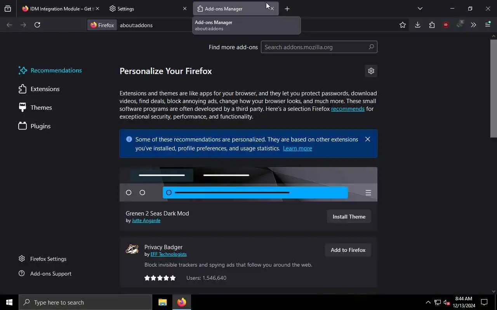Add Privacy Badger to Firefox
The height and width of the screenshot is (310, 497).
coord(348,250)
